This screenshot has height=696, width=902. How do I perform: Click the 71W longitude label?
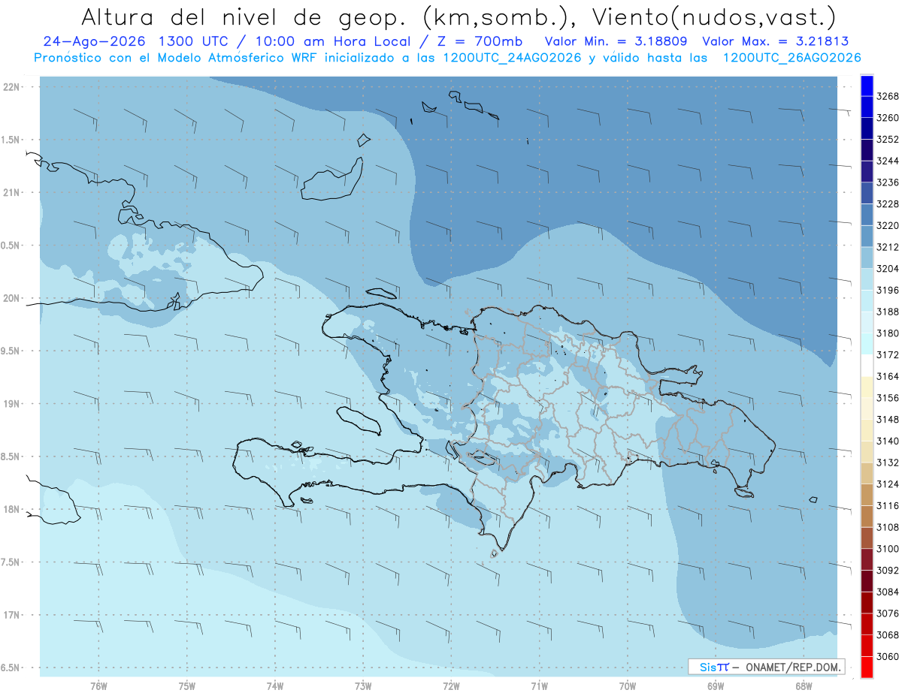point(539,685)
